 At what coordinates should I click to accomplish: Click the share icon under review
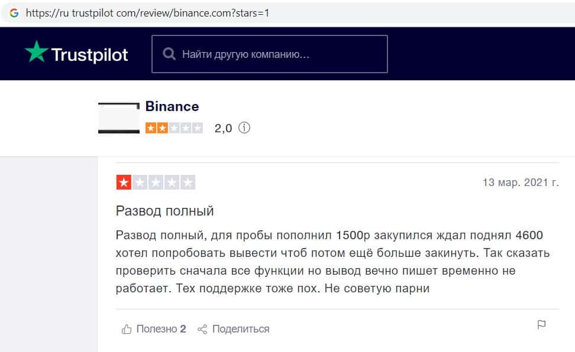click(202, 329)
